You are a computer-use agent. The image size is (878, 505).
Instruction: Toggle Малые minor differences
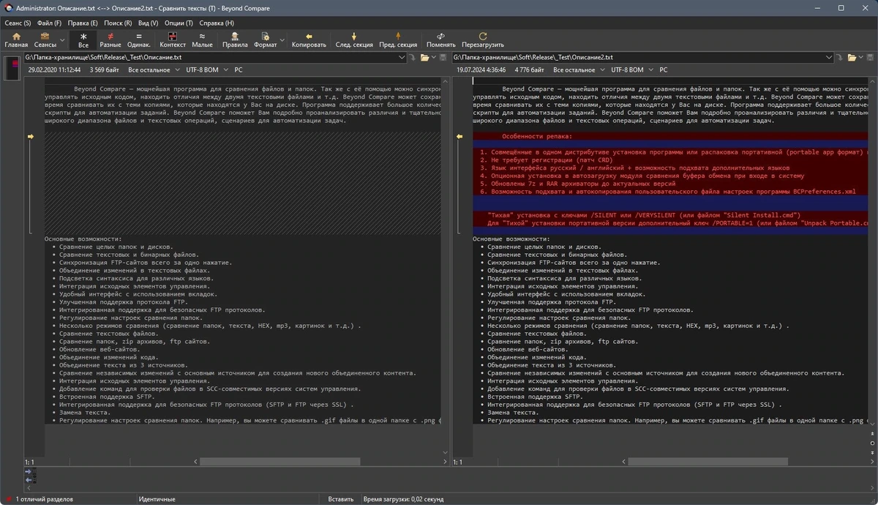pyautogui.click(x=202, y=40)
